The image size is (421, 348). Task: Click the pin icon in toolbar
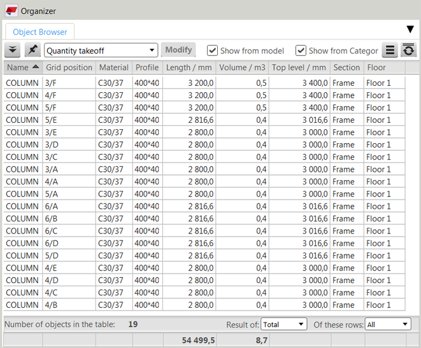pos(32,50)
